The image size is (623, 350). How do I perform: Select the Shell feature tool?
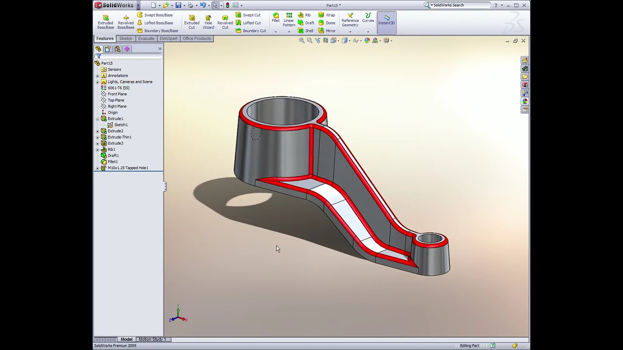(x=306, y=31)
